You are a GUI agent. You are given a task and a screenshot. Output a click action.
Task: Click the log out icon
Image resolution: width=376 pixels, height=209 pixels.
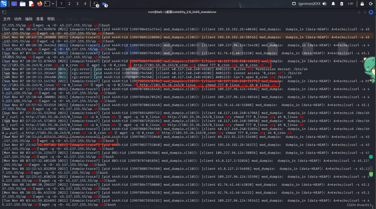coord(371,4)
